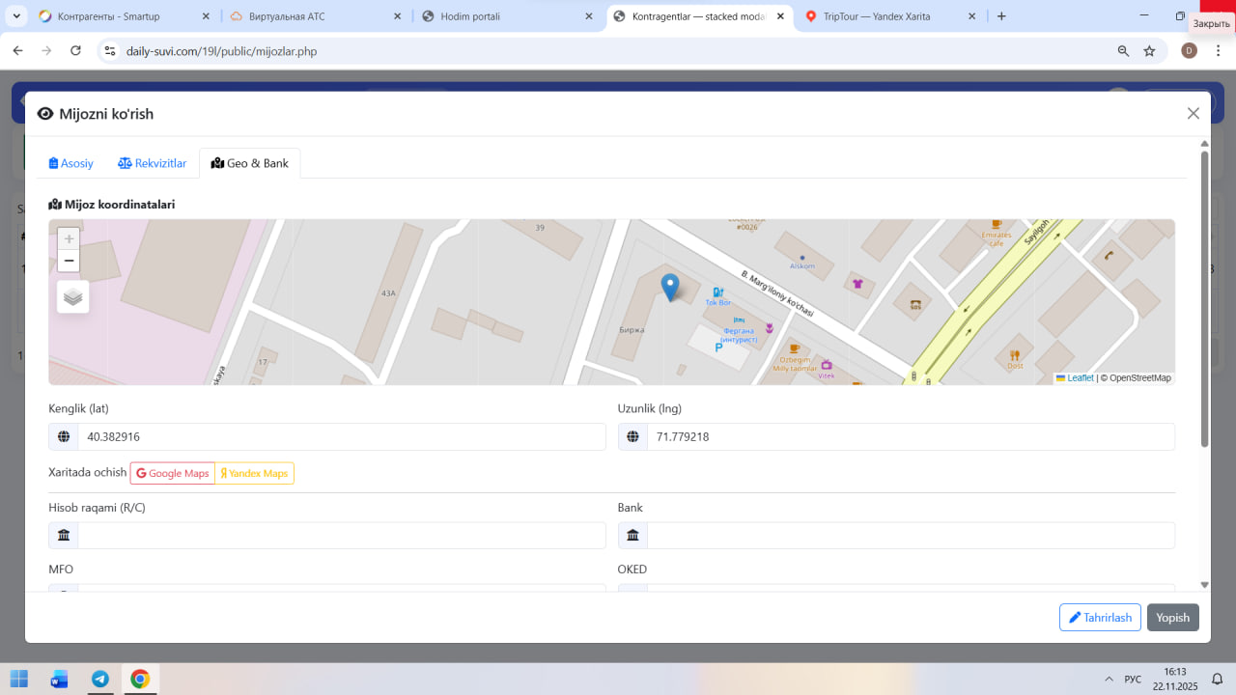Open the map layers control
Image resolution: width=1236 pixels, height=695 pixels.
pyautogui.click(x=73, y=297)
